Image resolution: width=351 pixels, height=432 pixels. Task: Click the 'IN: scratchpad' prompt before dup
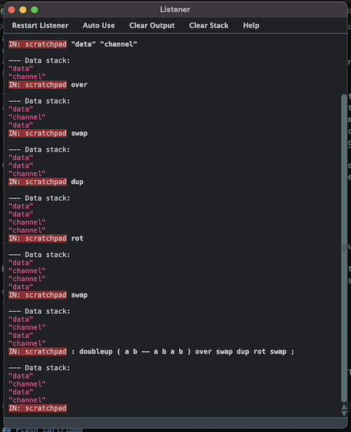(x=38, y=182)
